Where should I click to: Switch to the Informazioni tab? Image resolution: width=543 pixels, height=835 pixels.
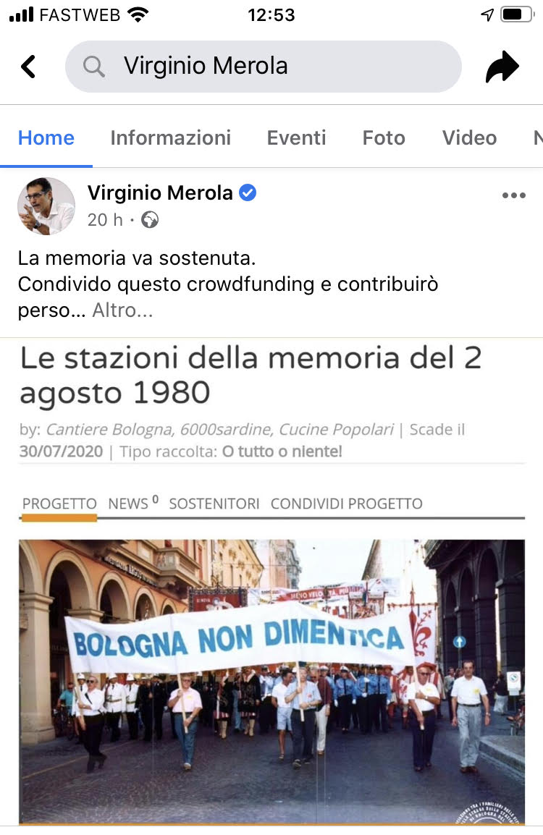click(x=171, y=138)
